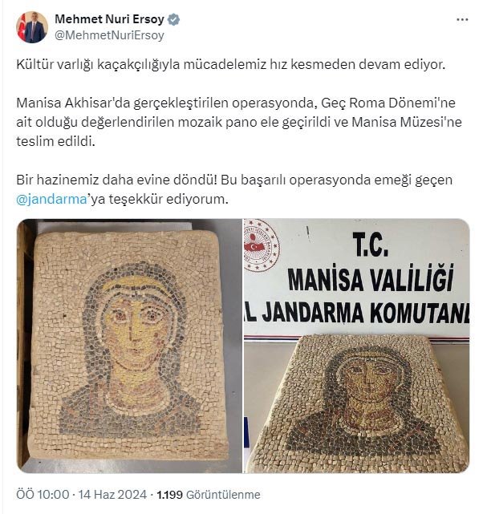Click the ministry emblem in the right photo
The height and width of the screenshot is (514, 483).
262,245
